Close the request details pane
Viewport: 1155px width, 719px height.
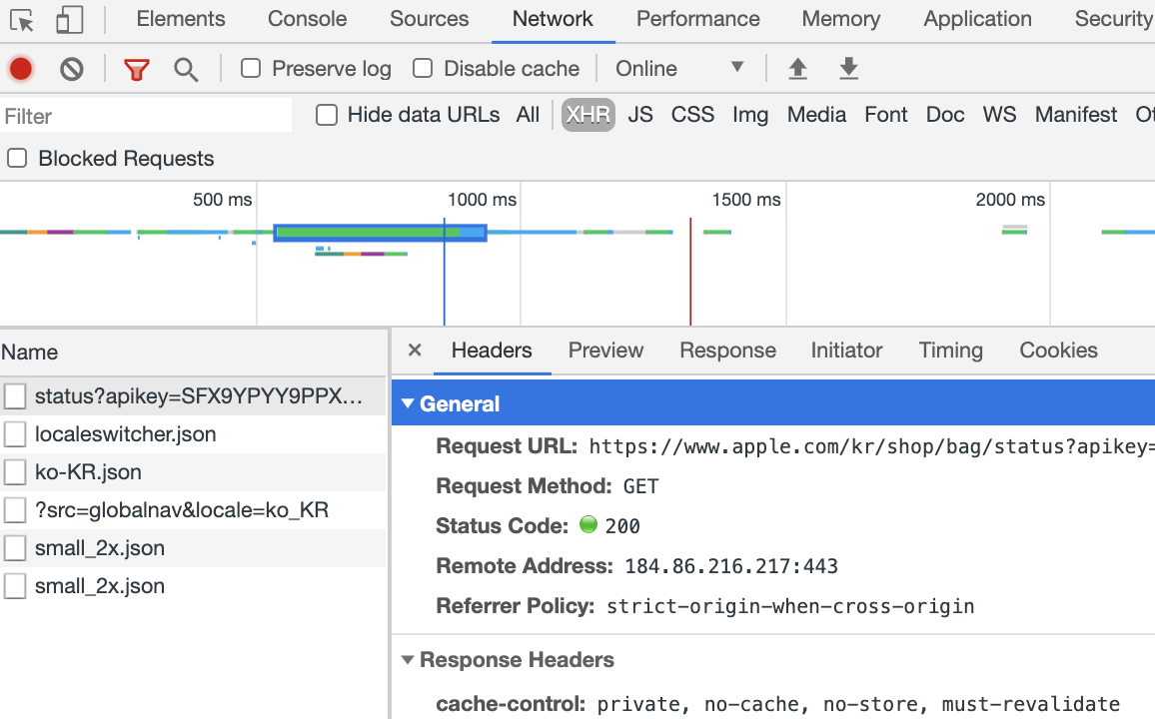pyautogui.click(x=415, y=351)
